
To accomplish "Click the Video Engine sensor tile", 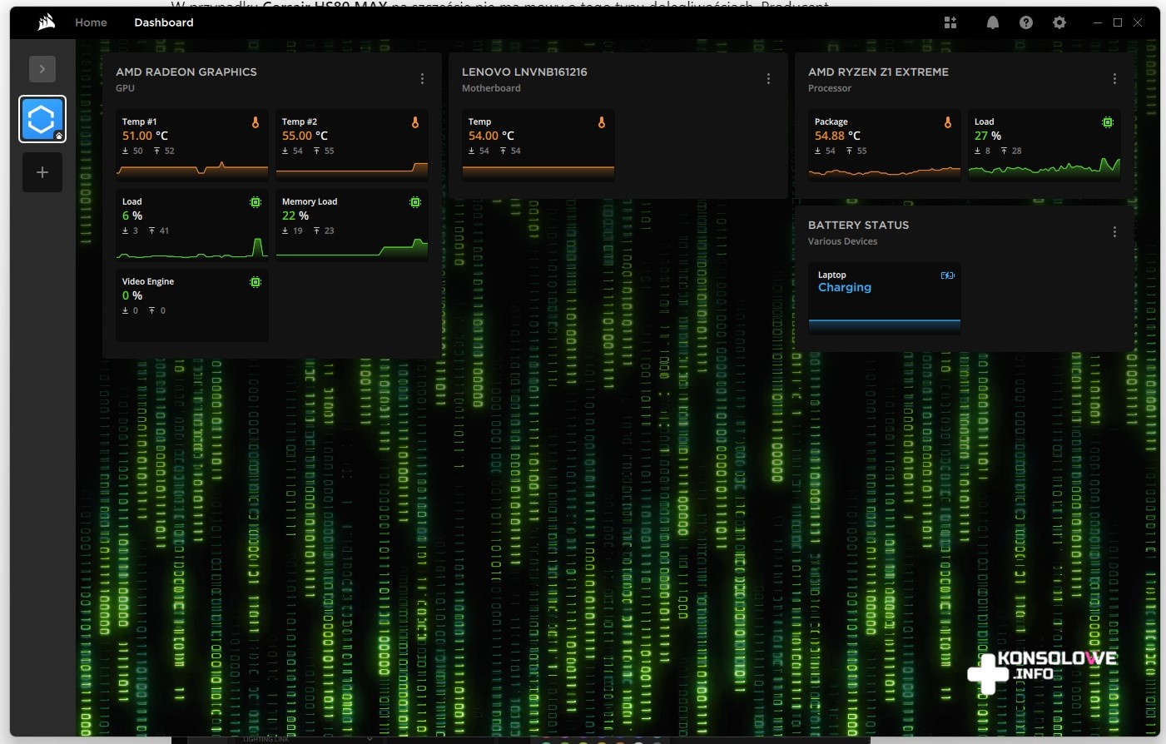I will (x=191, y=305).
